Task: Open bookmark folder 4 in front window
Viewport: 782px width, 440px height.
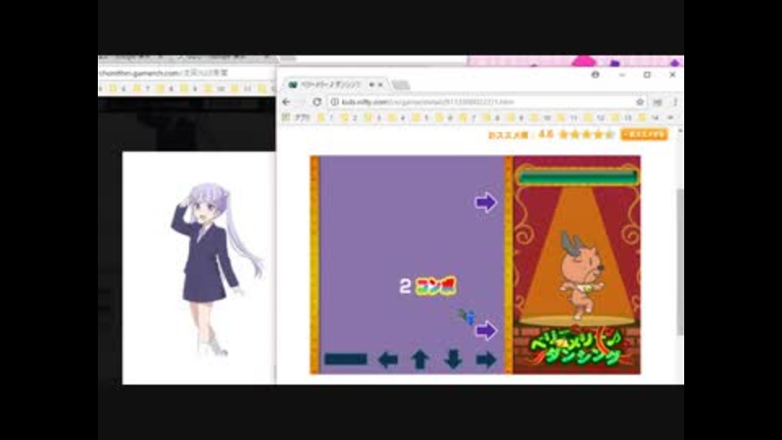Action: click(x=397, y=117)
